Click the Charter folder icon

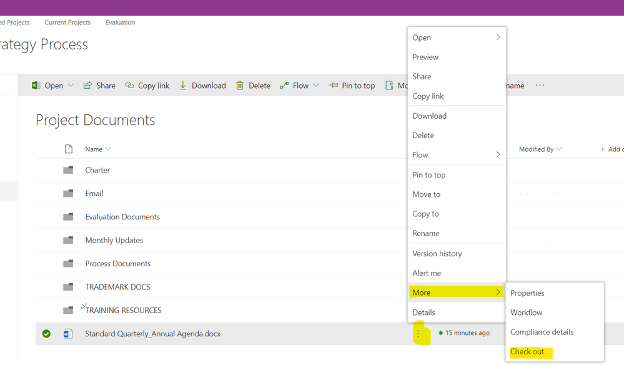(68, 170)
